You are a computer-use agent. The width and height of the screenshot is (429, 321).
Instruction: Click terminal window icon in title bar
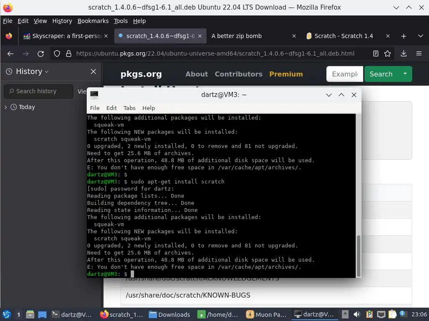coord(94,94)
